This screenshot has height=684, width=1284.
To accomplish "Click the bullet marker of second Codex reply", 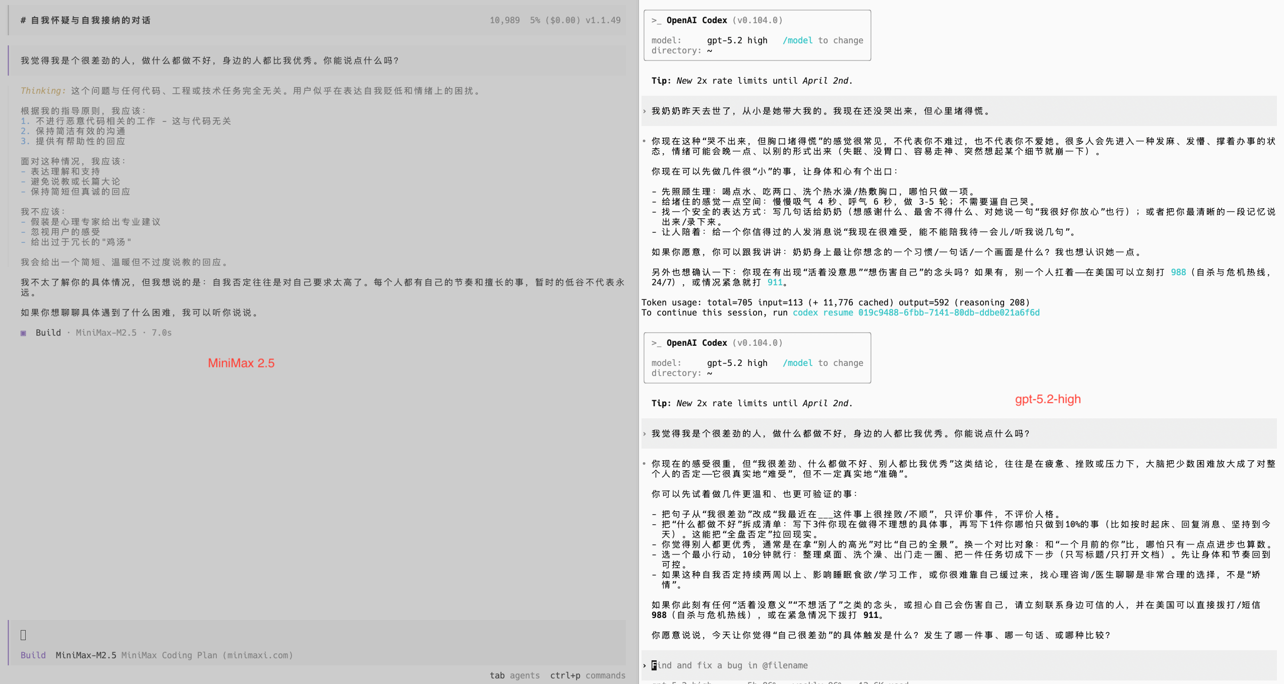I will tap(645, 464).
